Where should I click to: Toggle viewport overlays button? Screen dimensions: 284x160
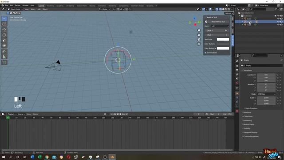point(210,9)
